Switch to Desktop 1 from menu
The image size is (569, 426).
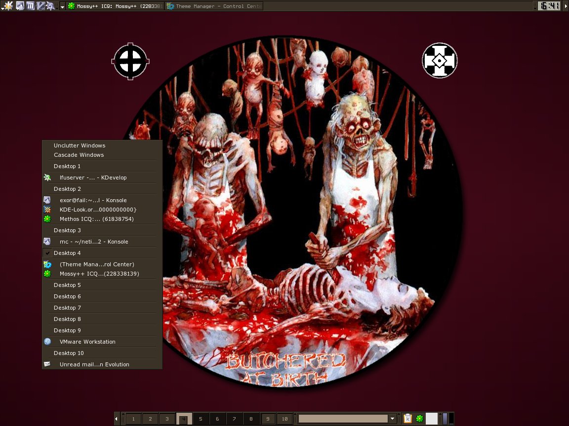102,166
